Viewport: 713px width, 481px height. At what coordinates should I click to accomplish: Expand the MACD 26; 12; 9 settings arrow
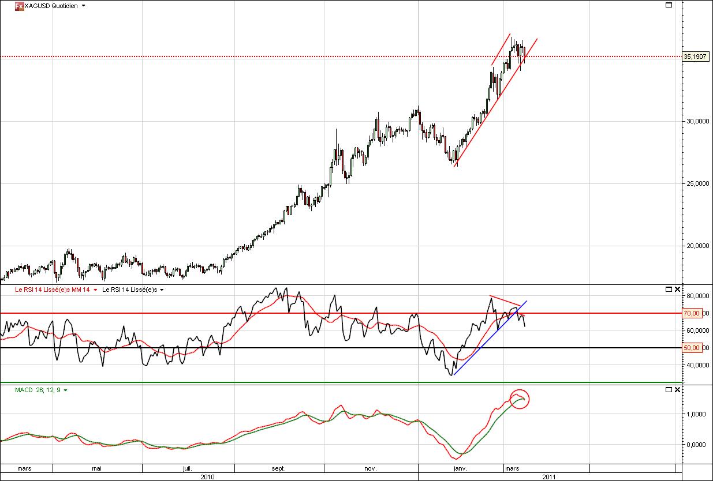(65, 390)
